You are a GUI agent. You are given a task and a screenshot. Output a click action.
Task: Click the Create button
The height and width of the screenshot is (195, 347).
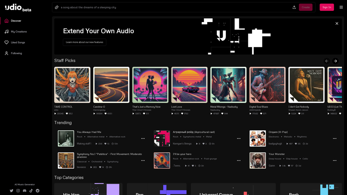click(306, 7)
